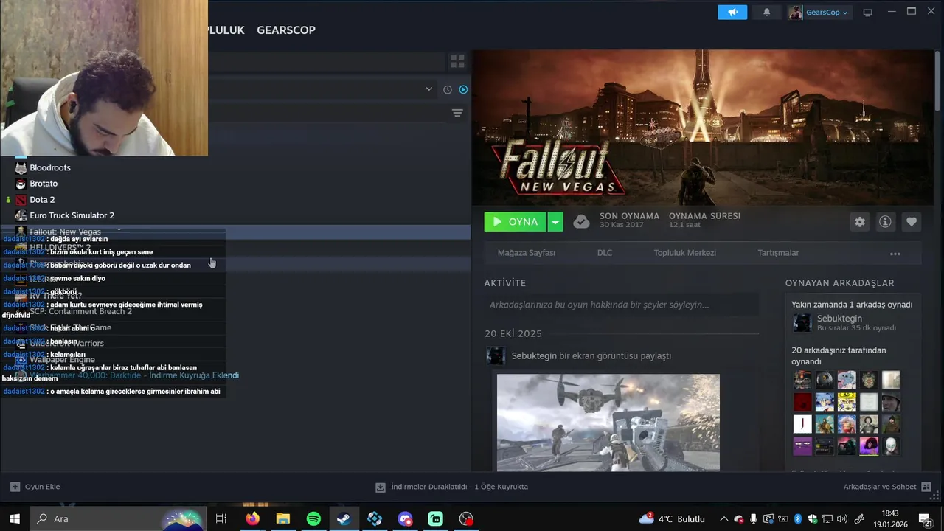944x531 pixels.
Task: Open Sebuktegin's avatar in activity feed
Action: click(496, 355)
